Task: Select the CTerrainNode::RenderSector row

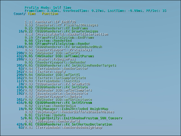Action: coord(53,69)
